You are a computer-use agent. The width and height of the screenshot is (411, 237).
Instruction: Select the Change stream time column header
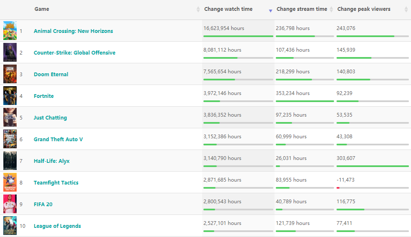[302, 9]
